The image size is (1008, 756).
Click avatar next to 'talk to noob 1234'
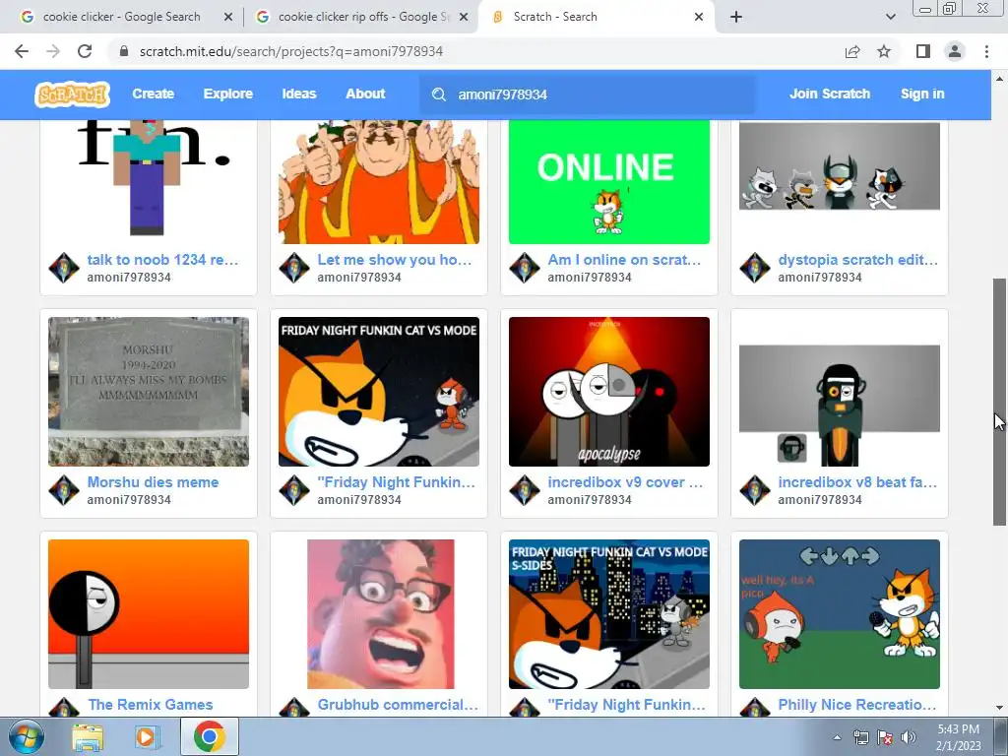click(x=64, y=268)
